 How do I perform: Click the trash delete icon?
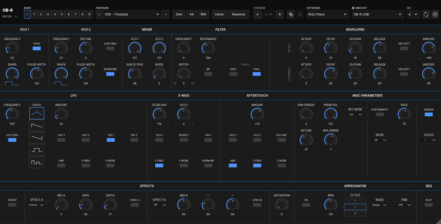[300, 14]
